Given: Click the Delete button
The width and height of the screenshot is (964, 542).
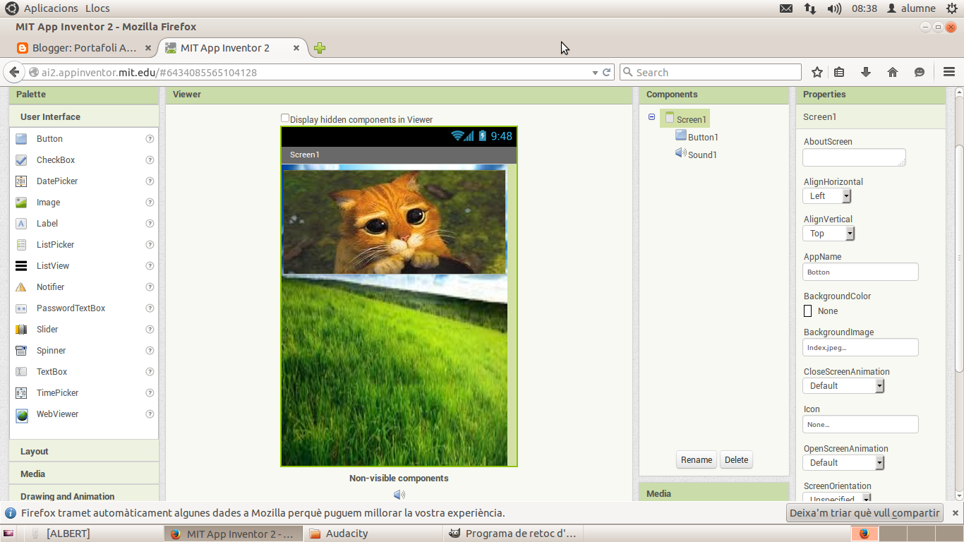Looking at the screenshot, I should tap(736, 460).
